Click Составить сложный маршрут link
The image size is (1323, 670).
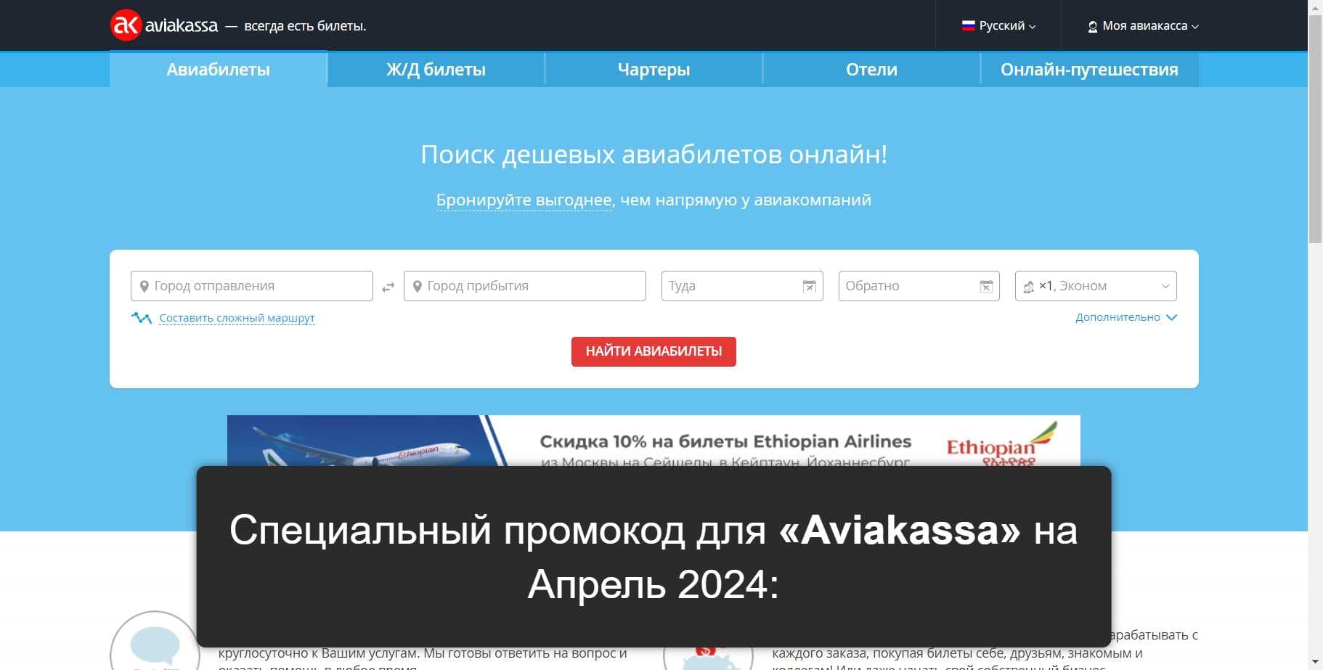coord(237,318)
